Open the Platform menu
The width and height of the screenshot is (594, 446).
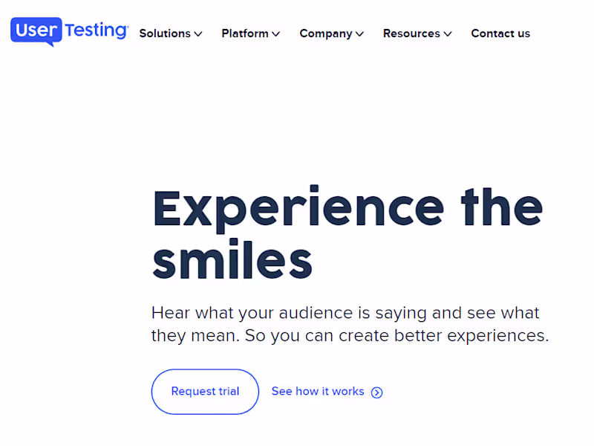point(245,33)
